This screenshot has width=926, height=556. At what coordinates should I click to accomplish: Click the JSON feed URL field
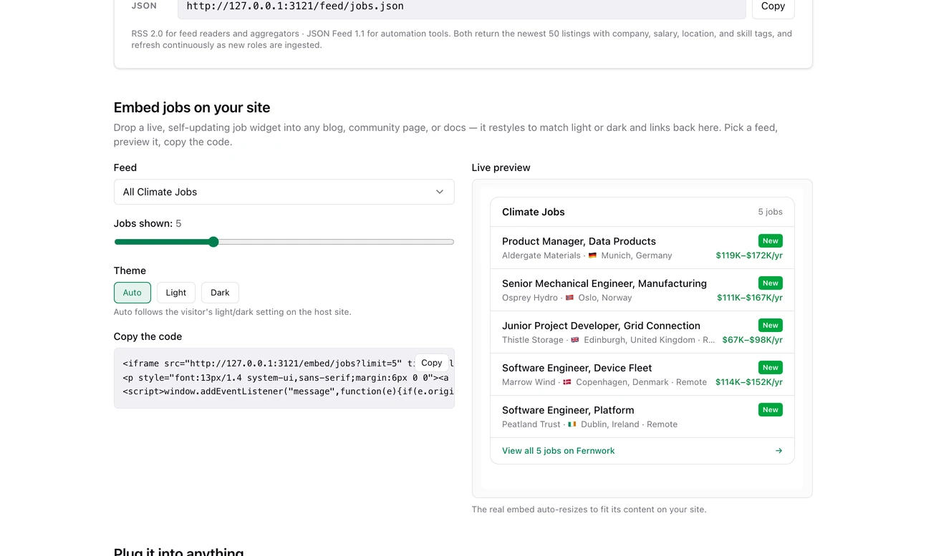point(462,6)
